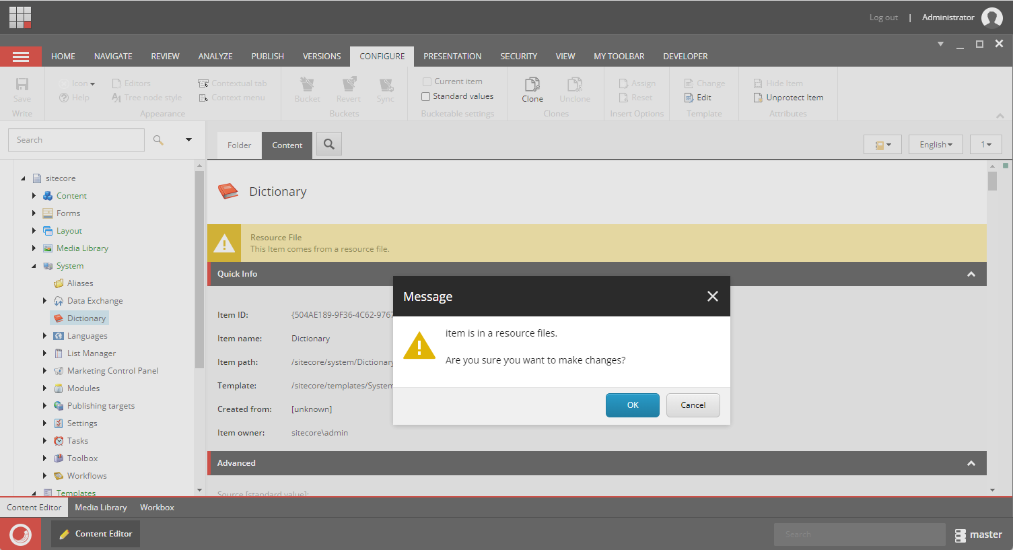Click the Assign insert options icon
The width and height of the screenshot is (1013, 550).
coord(623,83)
